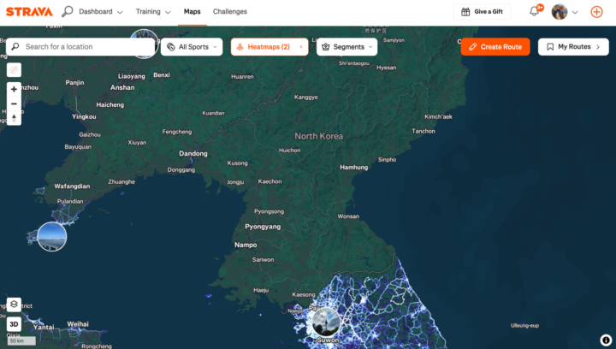Open the My Routes panel
The image size is (616, 349).
[x=573, y=47]
